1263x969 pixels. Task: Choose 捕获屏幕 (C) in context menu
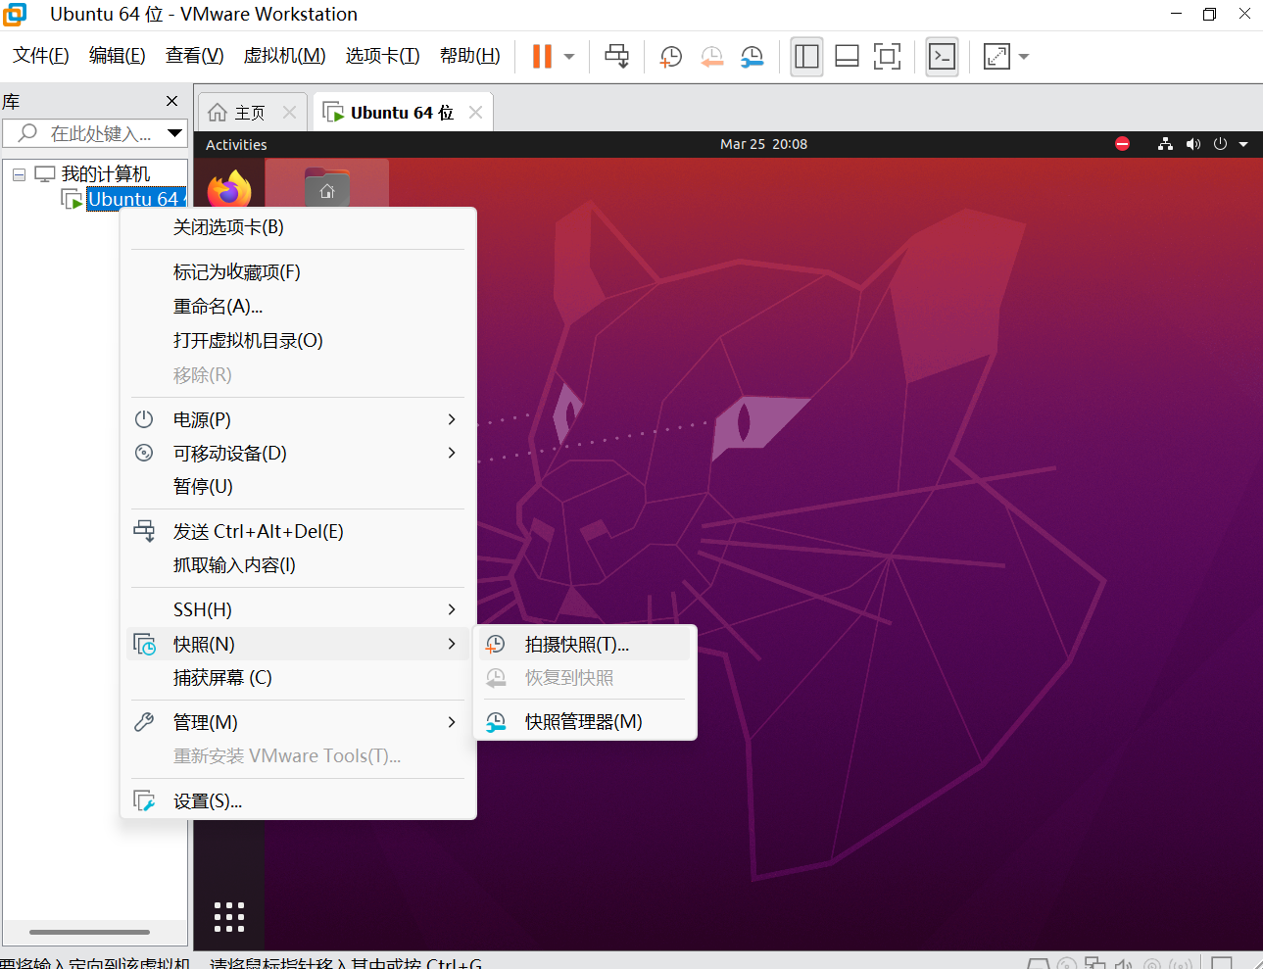tap(298, 678)
